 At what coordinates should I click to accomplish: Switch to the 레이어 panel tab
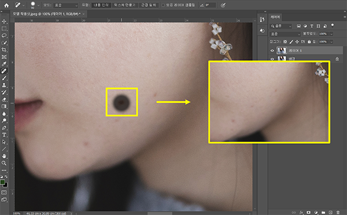(275, 17)
